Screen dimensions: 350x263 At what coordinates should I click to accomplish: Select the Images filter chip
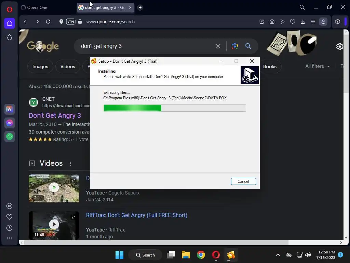40,66
